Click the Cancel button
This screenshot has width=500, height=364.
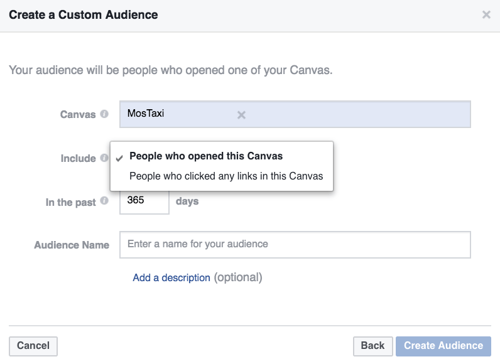point(33,346)
